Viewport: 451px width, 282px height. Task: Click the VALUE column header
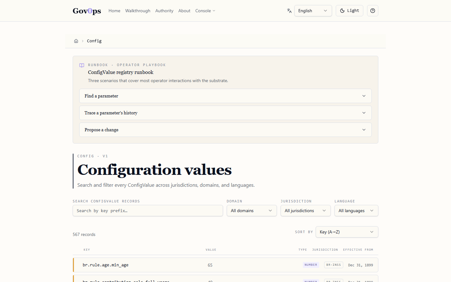(x=211, y=250)
